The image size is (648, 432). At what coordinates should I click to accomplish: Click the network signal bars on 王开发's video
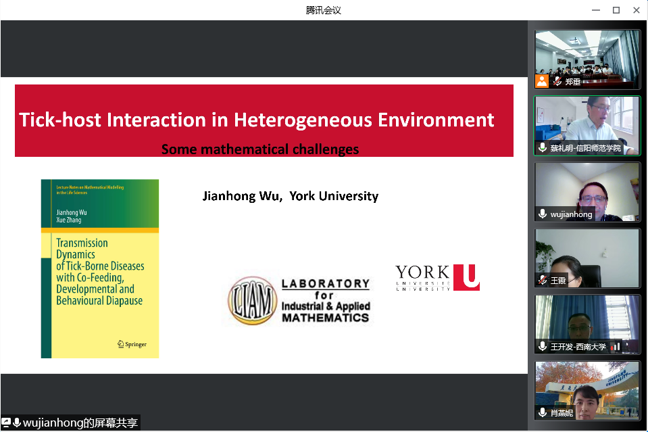point(615,346)
